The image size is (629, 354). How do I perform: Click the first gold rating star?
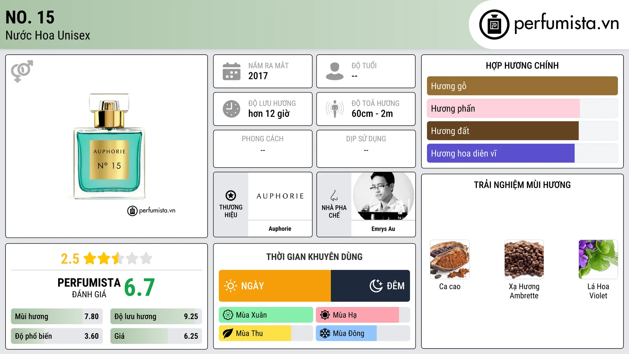click(90, 258)
